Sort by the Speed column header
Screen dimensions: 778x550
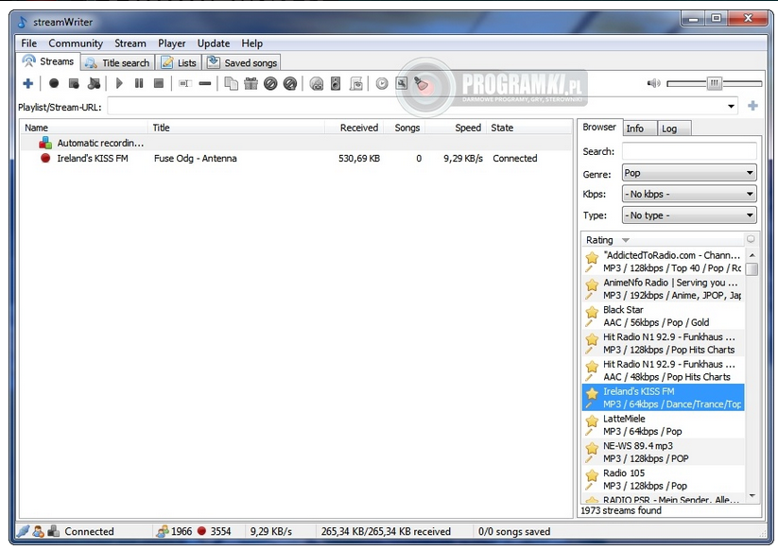(x=456, y=128)
